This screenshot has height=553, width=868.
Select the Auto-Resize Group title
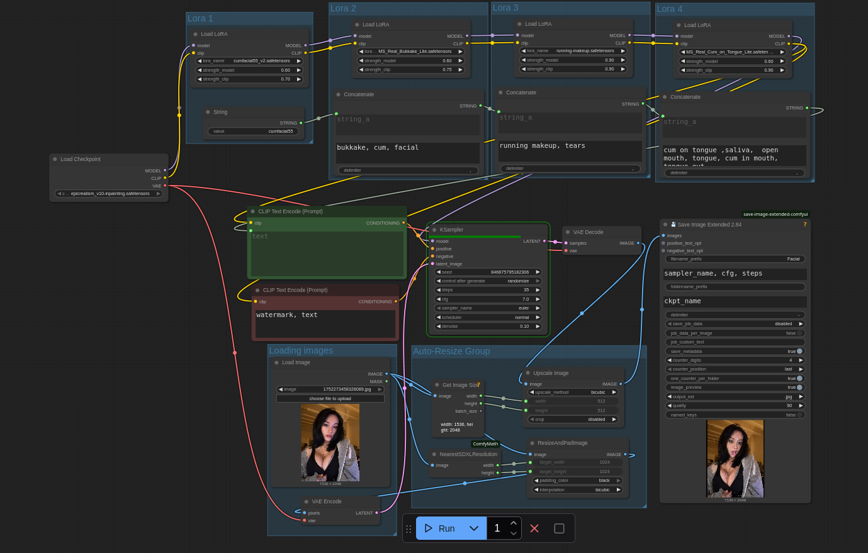point(451,351)
